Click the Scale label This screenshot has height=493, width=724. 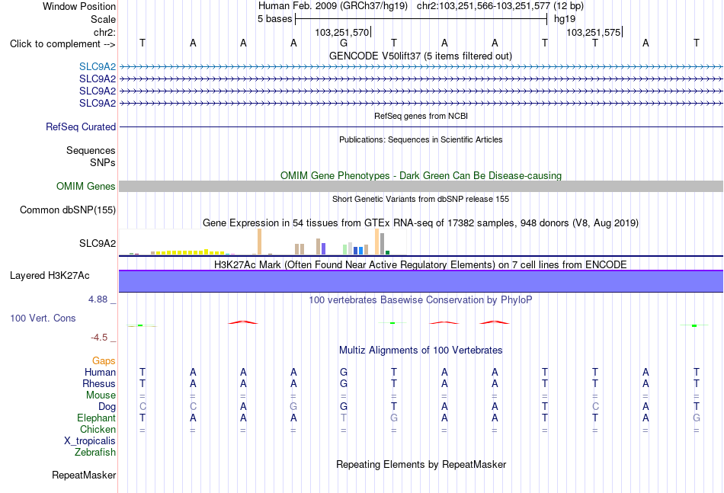coord(103,19)
